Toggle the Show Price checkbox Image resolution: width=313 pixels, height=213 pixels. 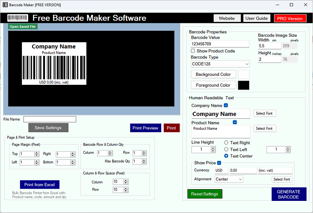pyautogui.click(x=219, y=163)
